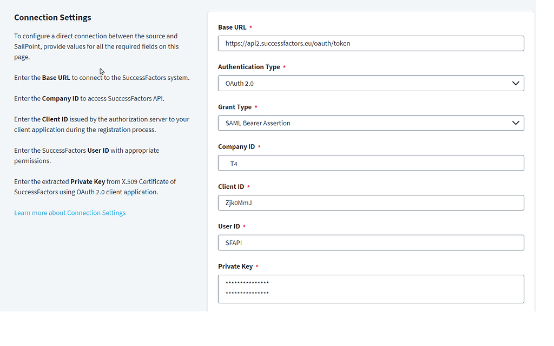The width and height of the screenshot is (554, 346).
Task: Click the Authentication Type field label
Action: [249, 67]
